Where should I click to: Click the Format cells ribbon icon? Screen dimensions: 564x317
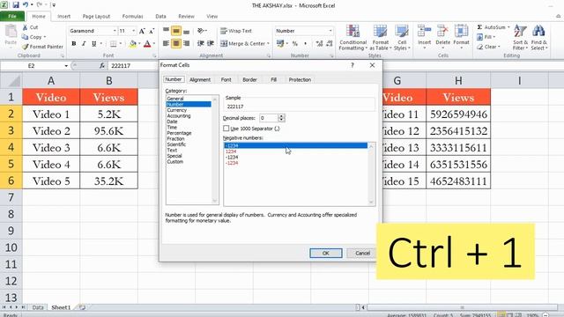[461, 32]
